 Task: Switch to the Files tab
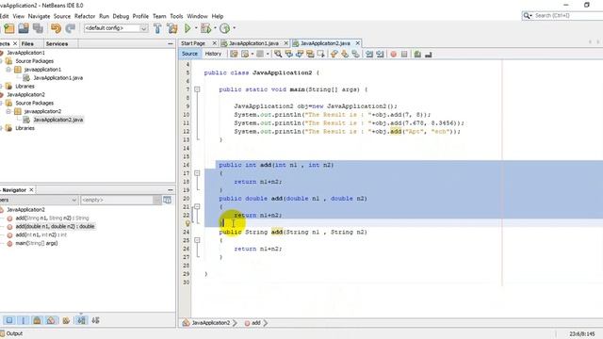click(x=27, y=44)
